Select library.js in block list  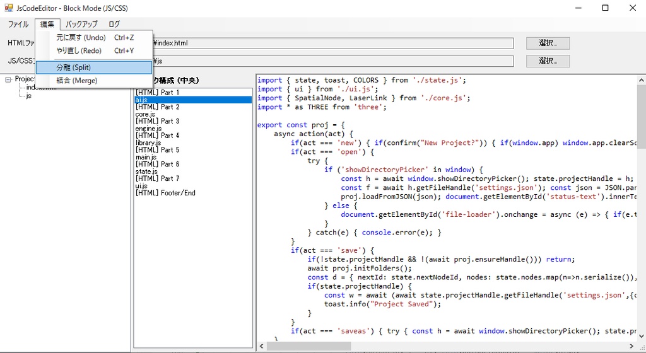193,142
